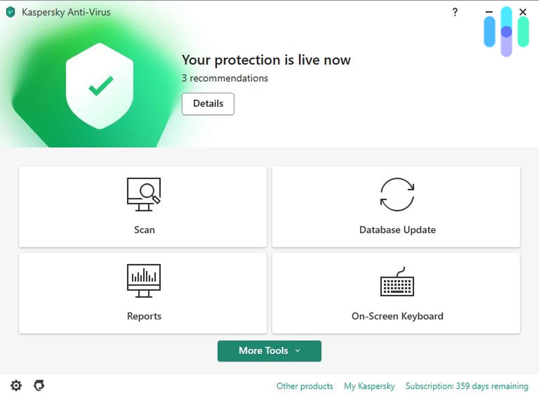
Task: Click the 'Kaspersky Anti-Virus' title text
Action: pos(66,12)
